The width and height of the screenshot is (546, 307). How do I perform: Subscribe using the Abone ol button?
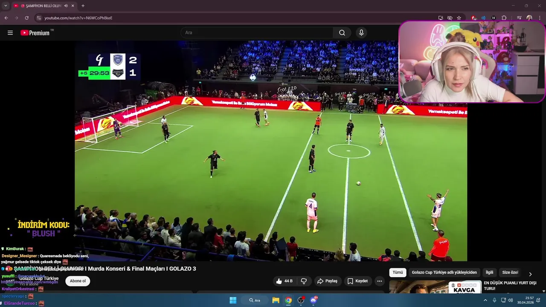[78, 281]
